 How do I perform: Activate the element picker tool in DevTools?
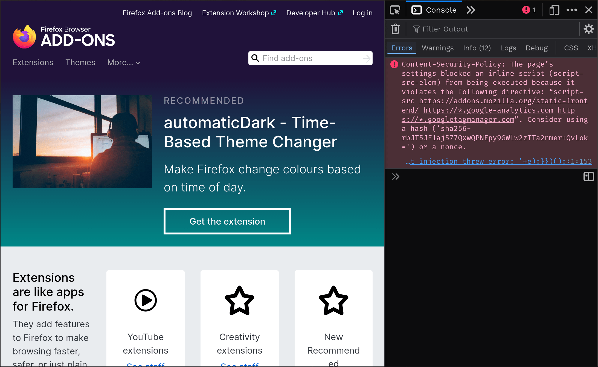(x=395, y=10)
